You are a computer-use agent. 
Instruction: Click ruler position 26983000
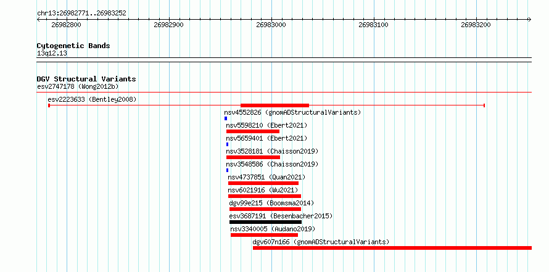click(271, 25)
